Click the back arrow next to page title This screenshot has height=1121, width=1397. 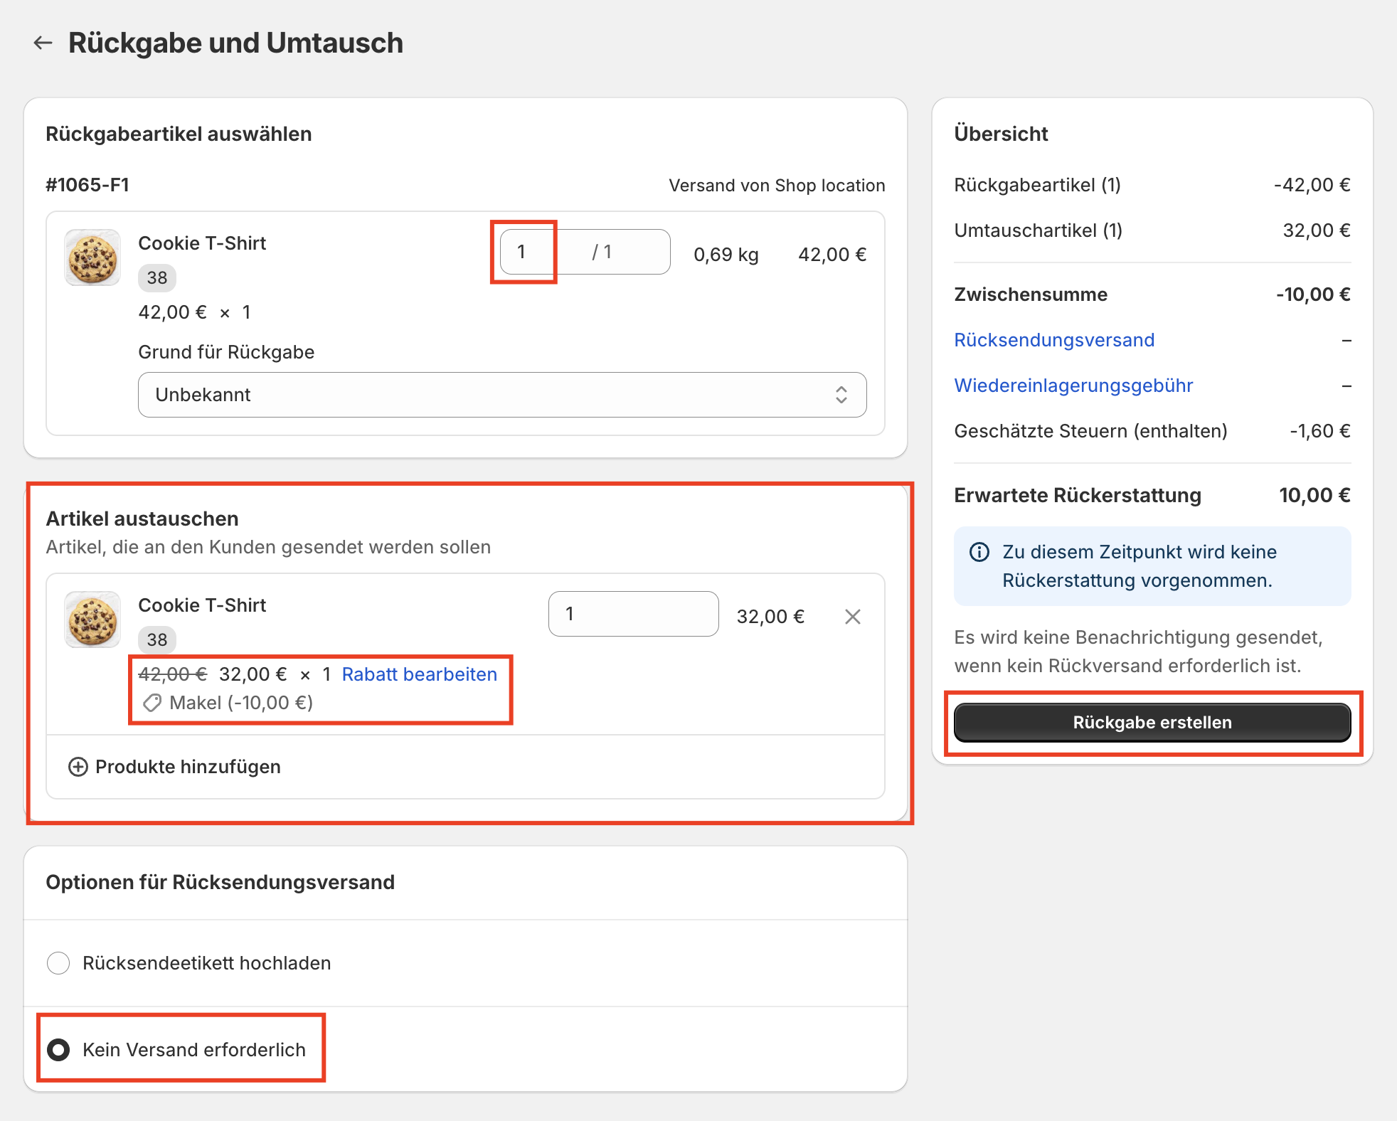(43, 43)
